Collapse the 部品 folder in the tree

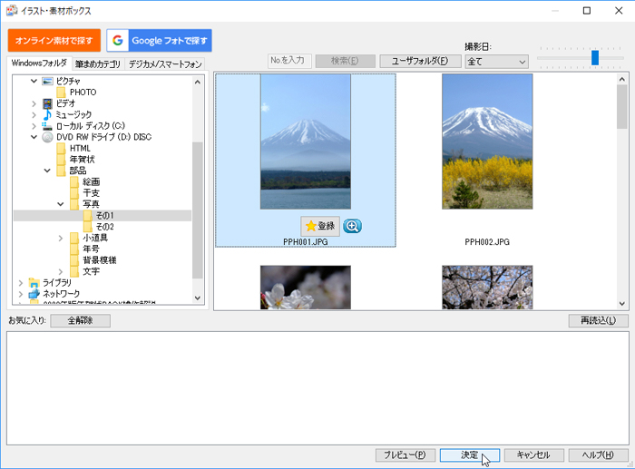[47, 171]
